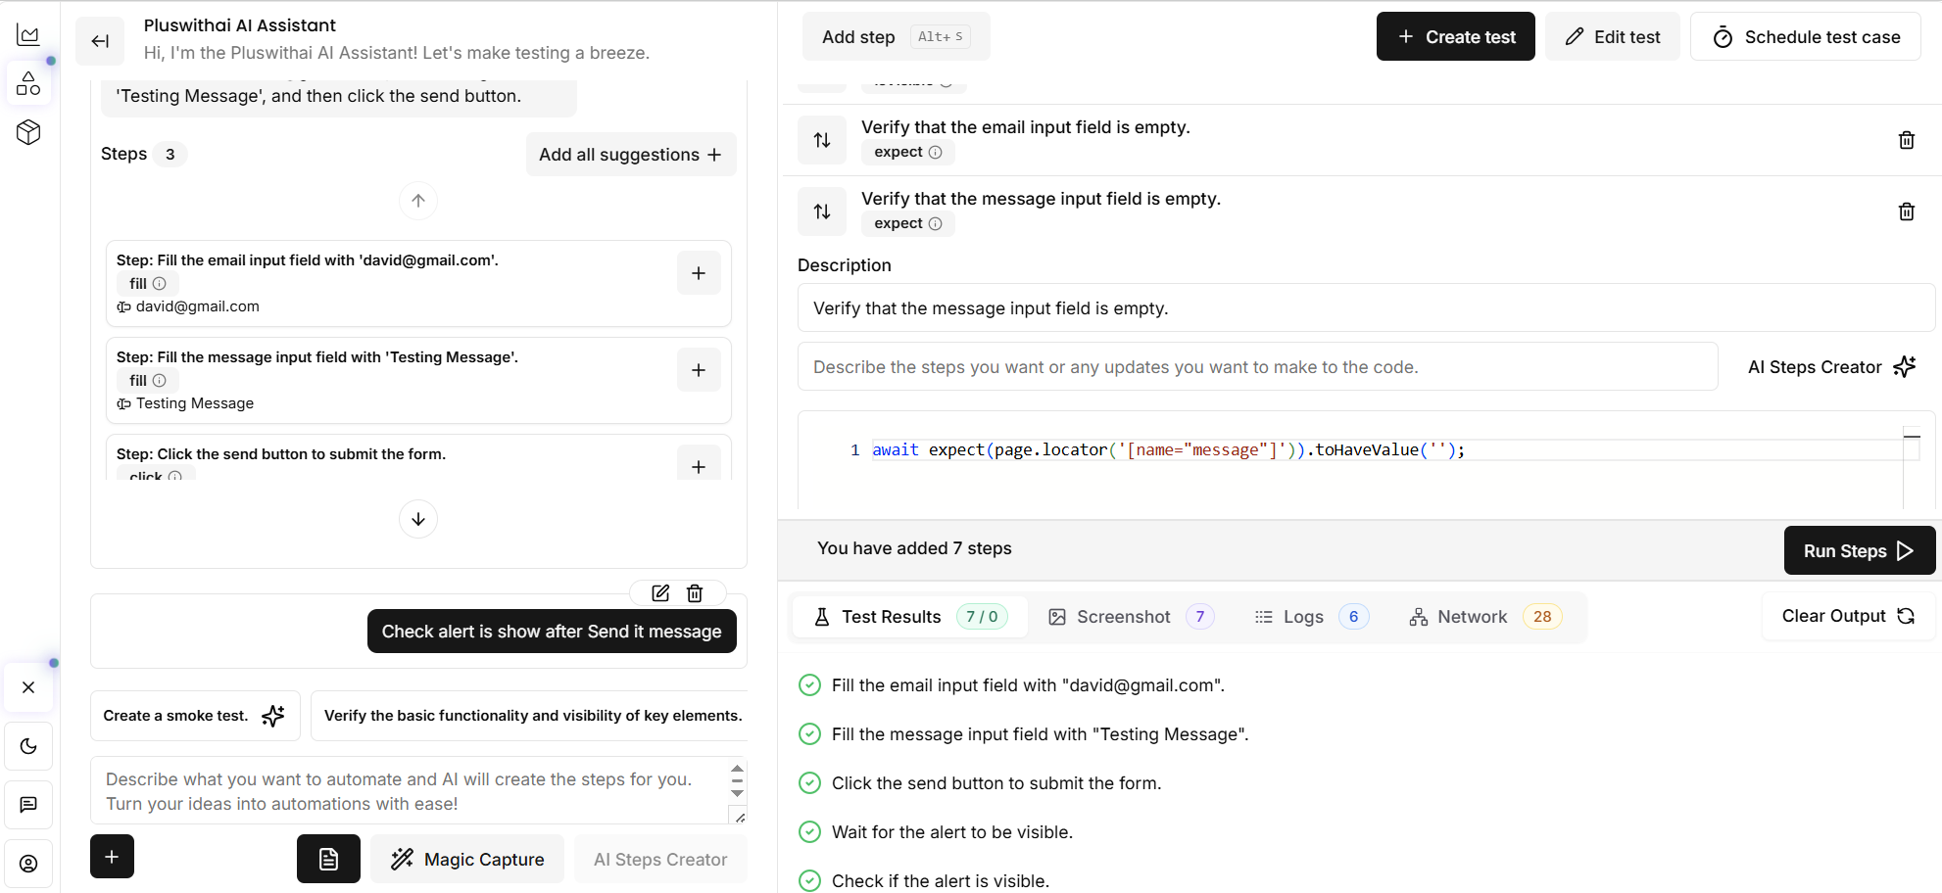Open the user account icon at sidebar bottom

click(x=28, y=864)
